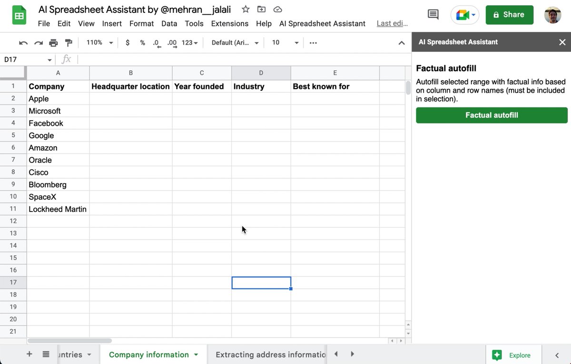Screen dimensions: 571x364
Task: Click the vertical scrollbar thumb
Action: coord(408,88)
